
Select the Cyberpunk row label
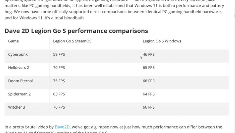pos(18,55)
